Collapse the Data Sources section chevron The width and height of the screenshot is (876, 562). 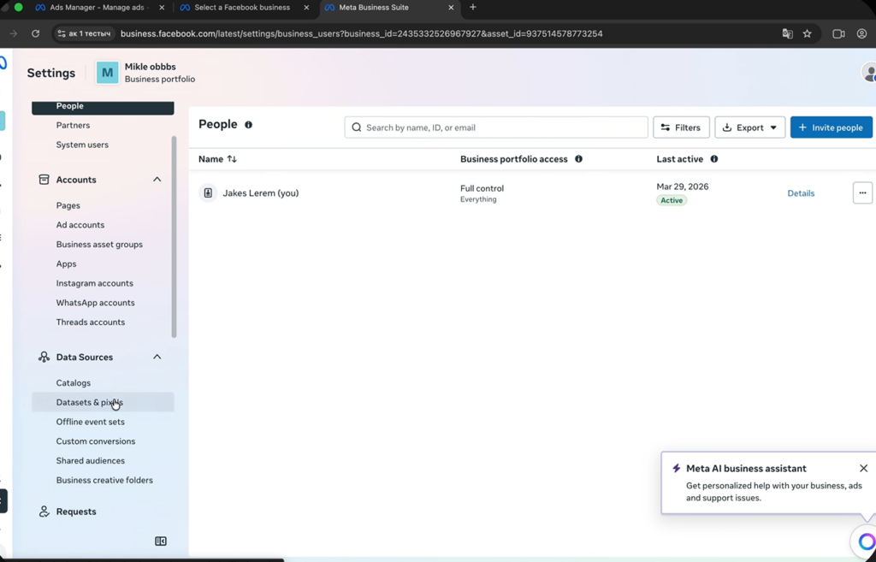157,357
